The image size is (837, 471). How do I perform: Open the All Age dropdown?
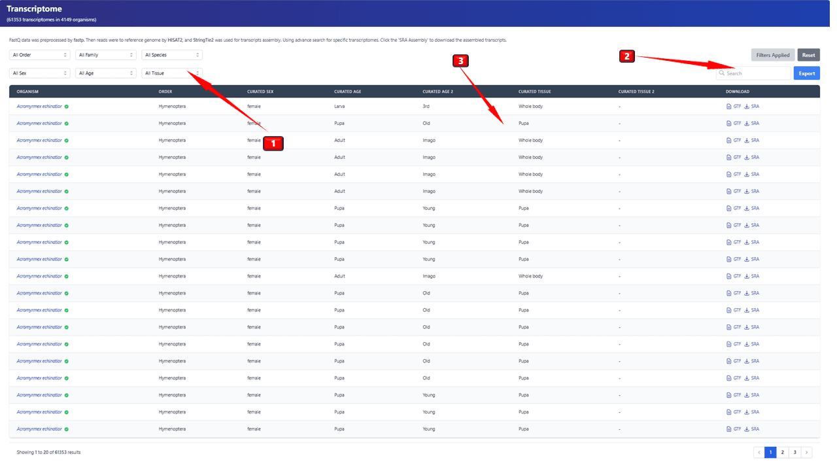[105, 73]
